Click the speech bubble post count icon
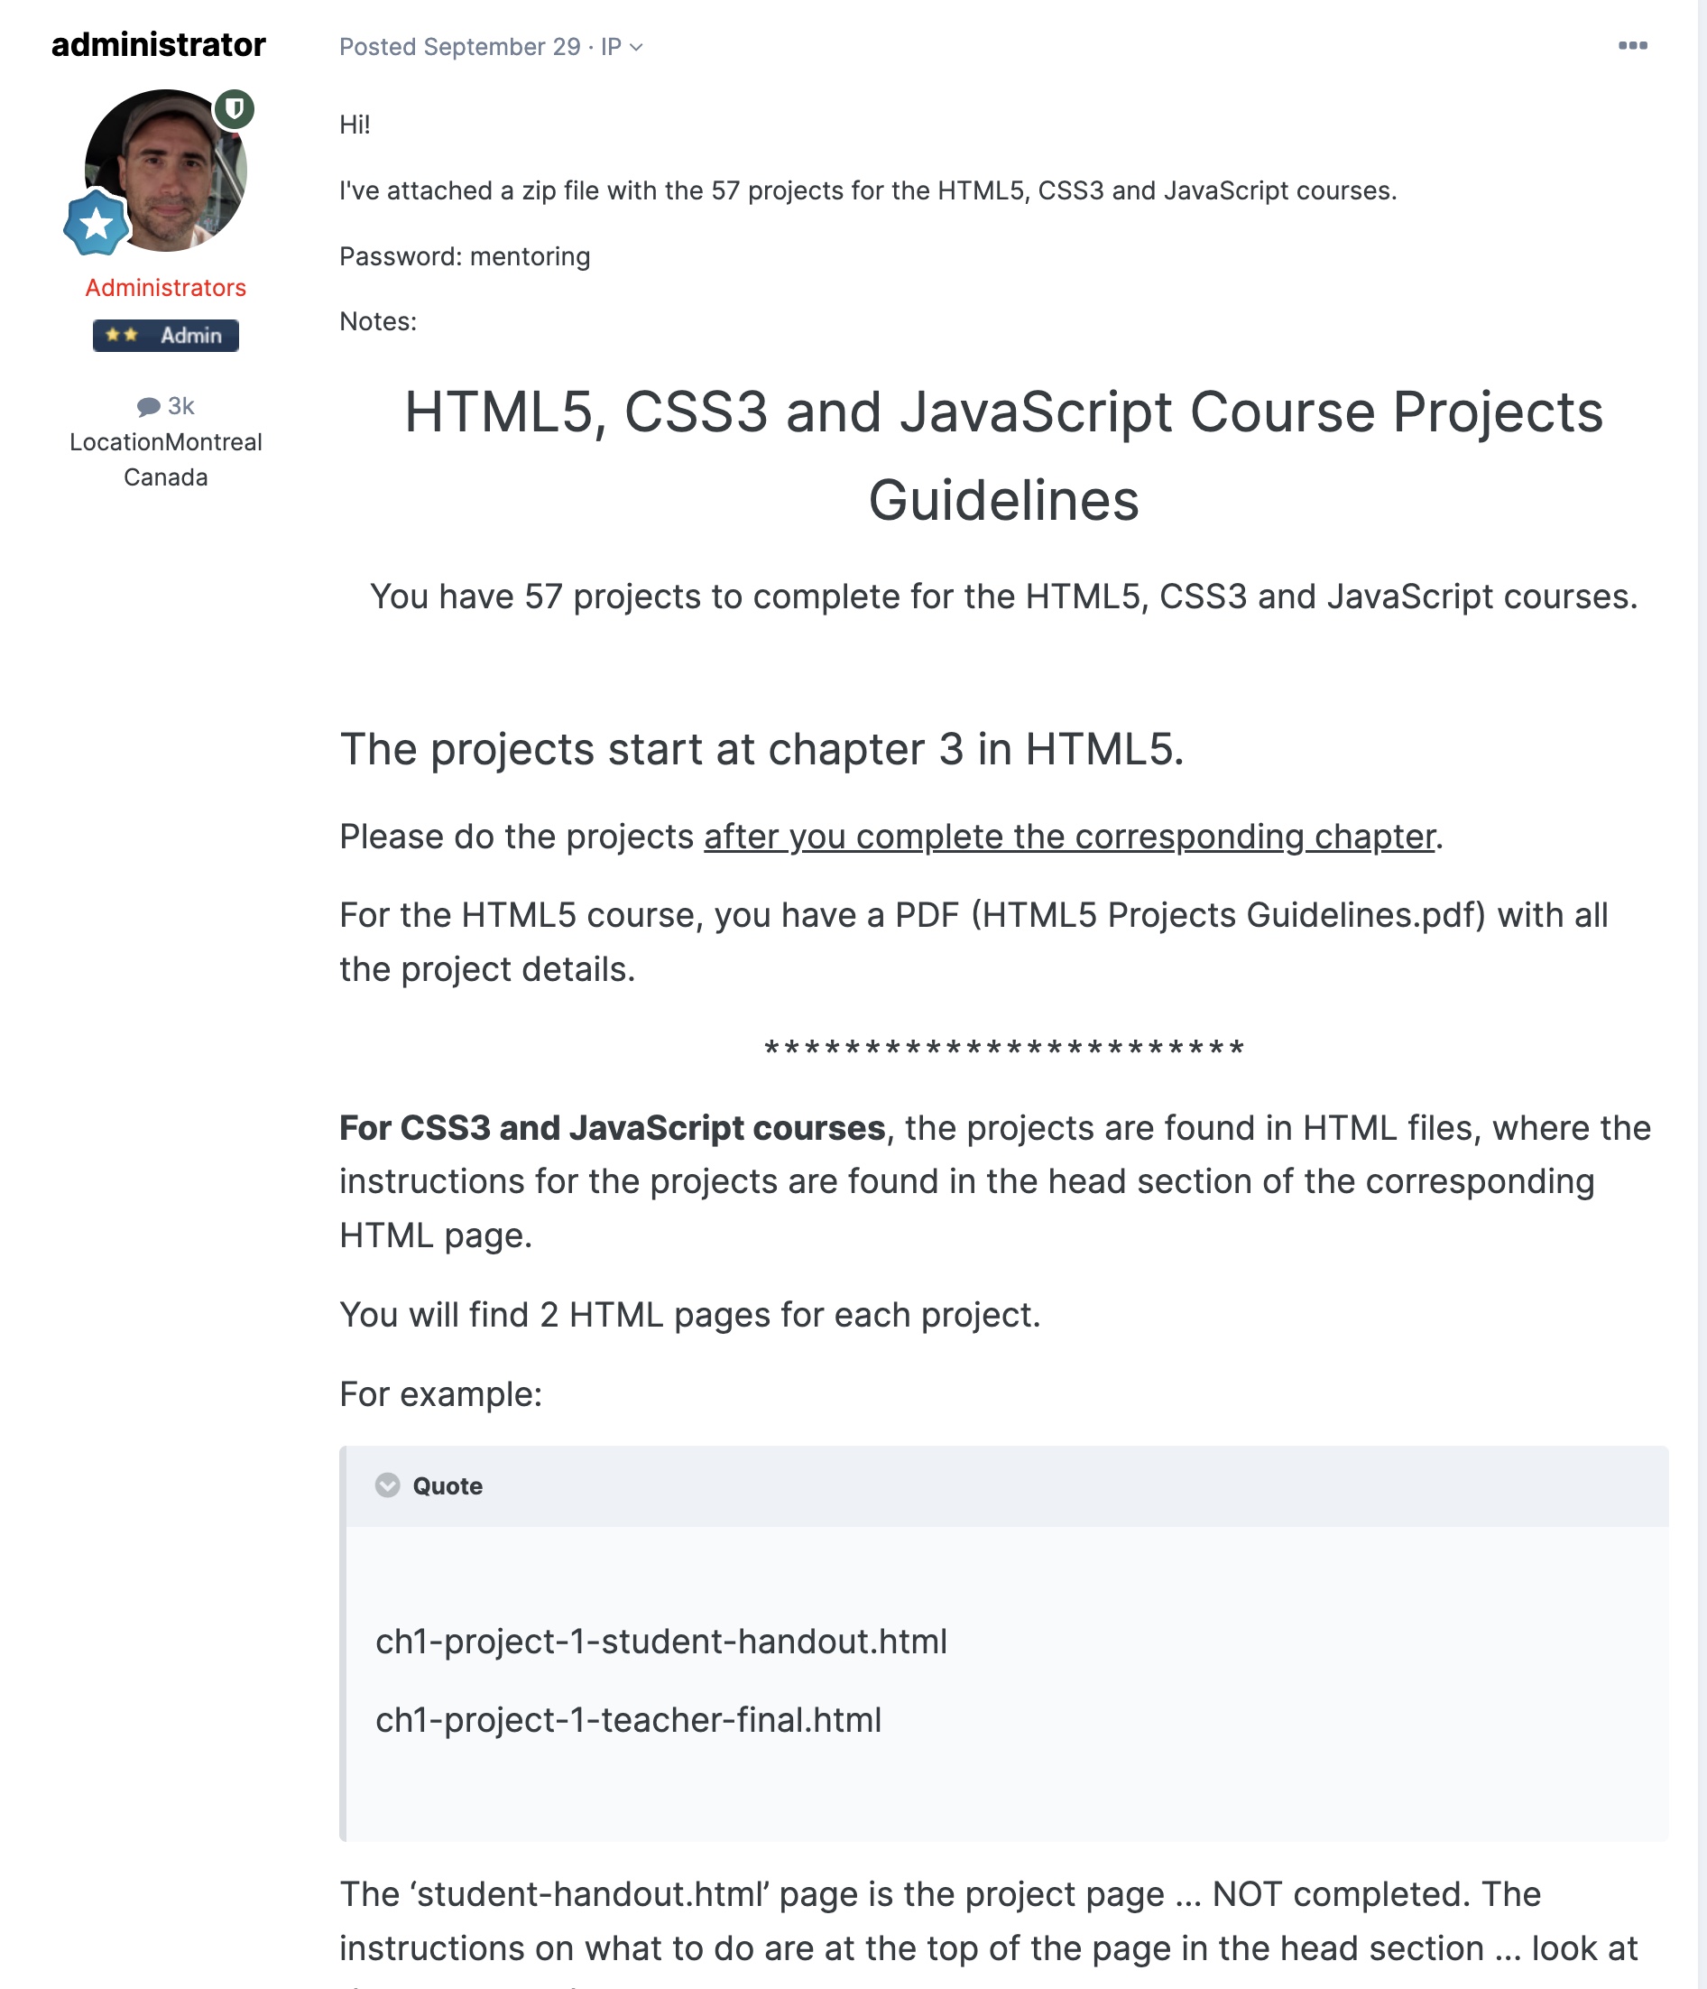The width and height of the screenshot is (1707, 1989). point(149,407)
